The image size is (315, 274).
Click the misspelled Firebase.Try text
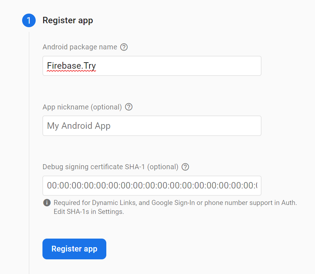tap(71, 66)
